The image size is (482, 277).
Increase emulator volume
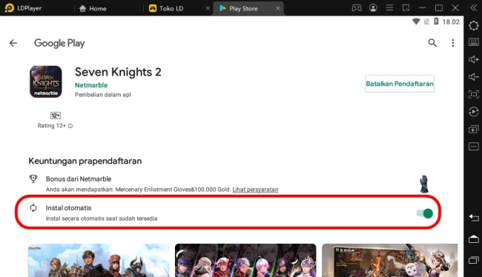pos(473,59)
